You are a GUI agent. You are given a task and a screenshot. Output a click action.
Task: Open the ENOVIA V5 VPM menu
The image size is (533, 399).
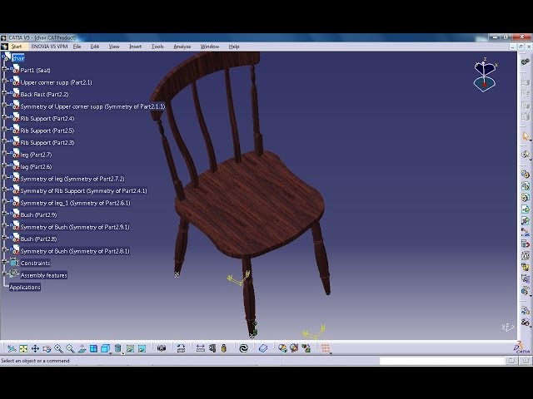pyautogui.click(x=49, y=47)
